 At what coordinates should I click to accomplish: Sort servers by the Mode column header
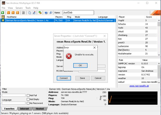pos(85,17)
